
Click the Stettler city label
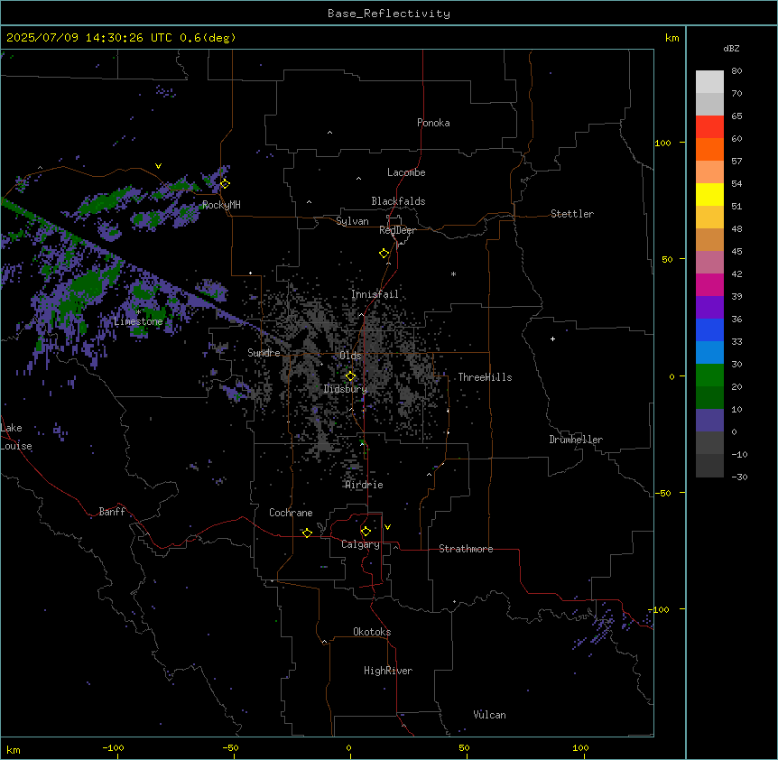(571, 214)
